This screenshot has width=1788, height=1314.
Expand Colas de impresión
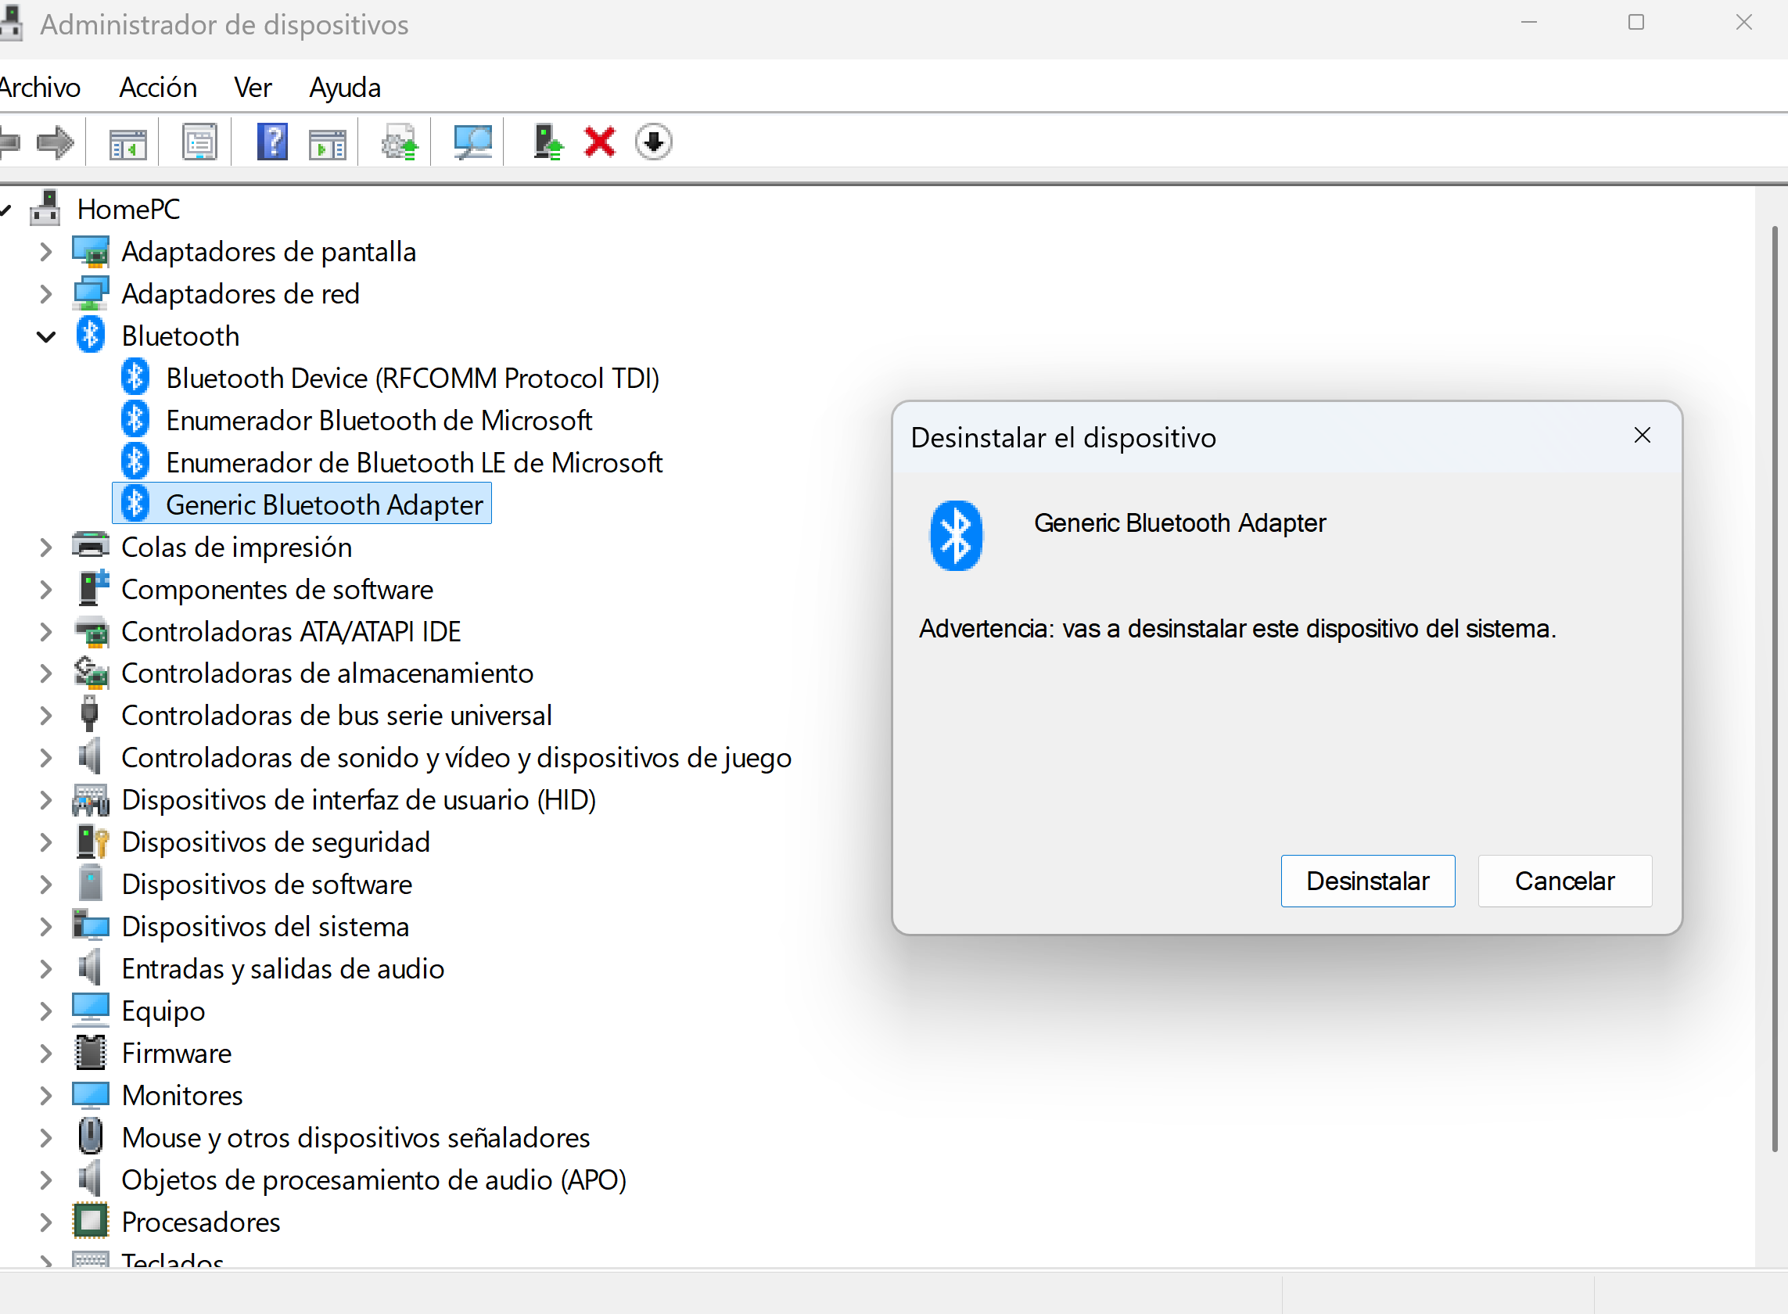pos(46,547)
